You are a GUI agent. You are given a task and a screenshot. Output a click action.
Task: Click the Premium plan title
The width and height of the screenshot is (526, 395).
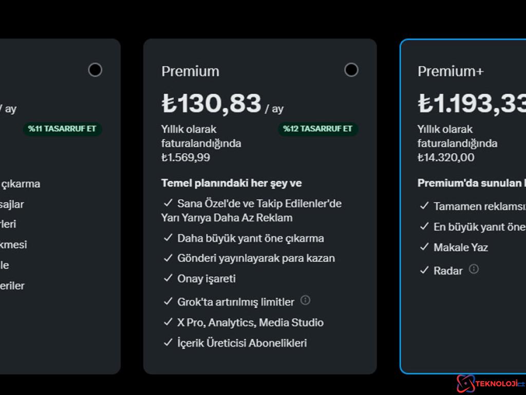coord(190,71)
